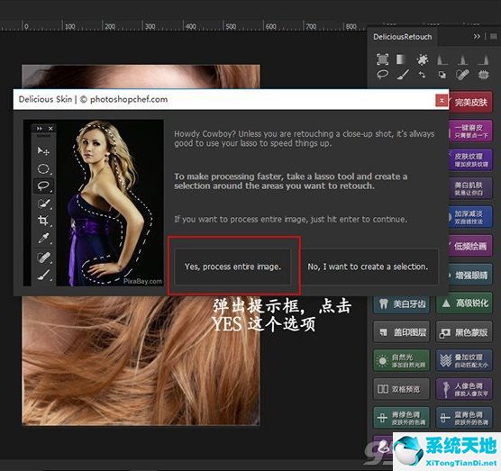Select the lasso icon in DeliciousRetouch panel

tap(382, 75)
